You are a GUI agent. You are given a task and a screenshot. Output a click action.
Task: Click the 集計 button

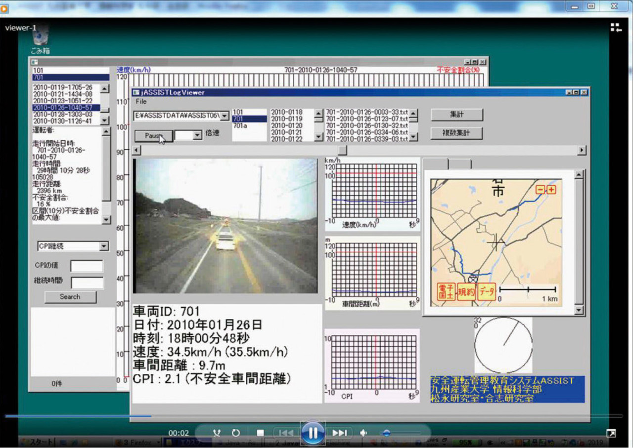(456, 115)
